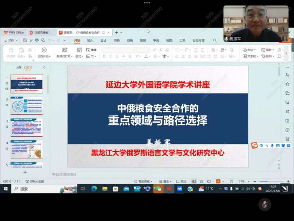294x221 pixels.
Task: Click the fit-to-window icon in status bar
Action: [232, 181]
